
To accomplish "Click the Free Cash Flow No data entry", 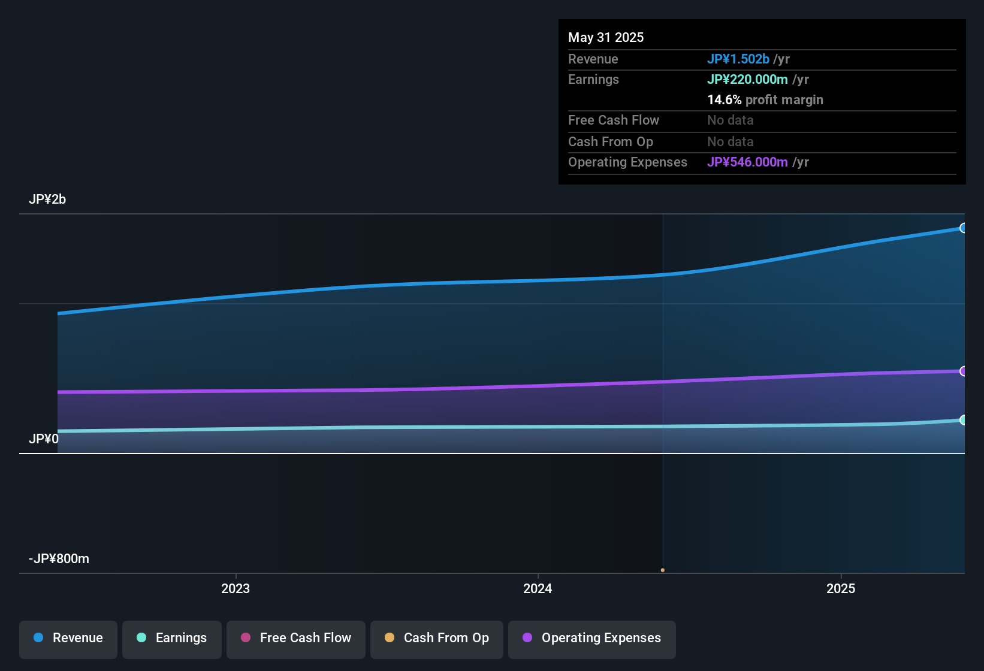I will coord(731,120).
